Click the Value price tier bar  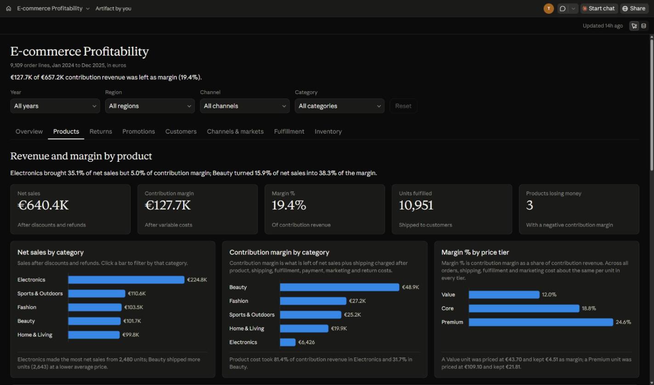[x=504, y=295]
